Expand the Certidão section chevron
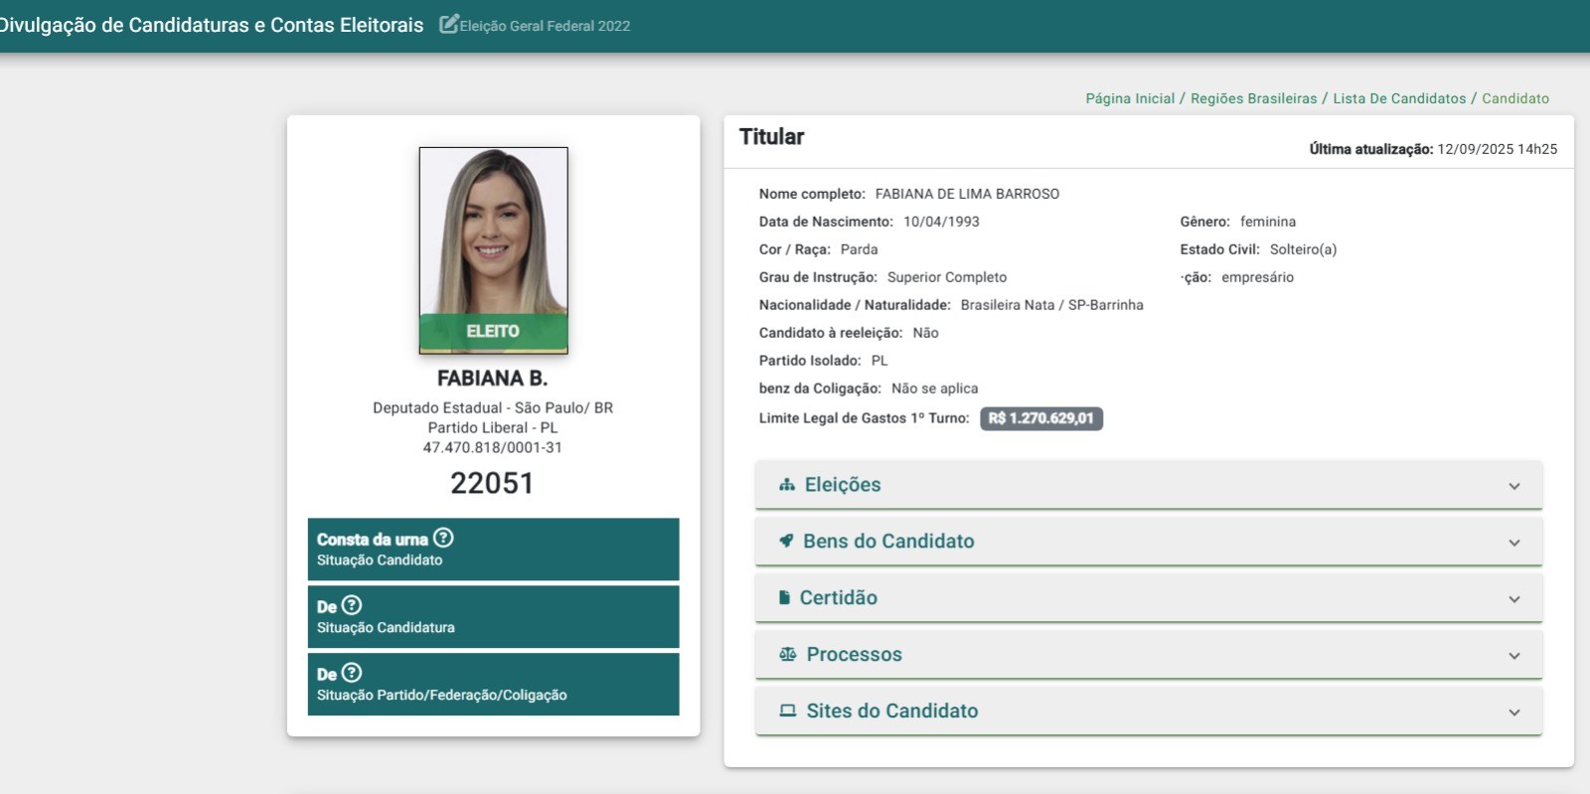The image size is (1590, 794). pos(1514,599)
